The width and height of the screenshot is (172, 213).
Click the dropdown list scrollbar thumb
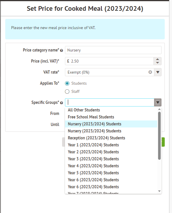[x=160, y=136]
